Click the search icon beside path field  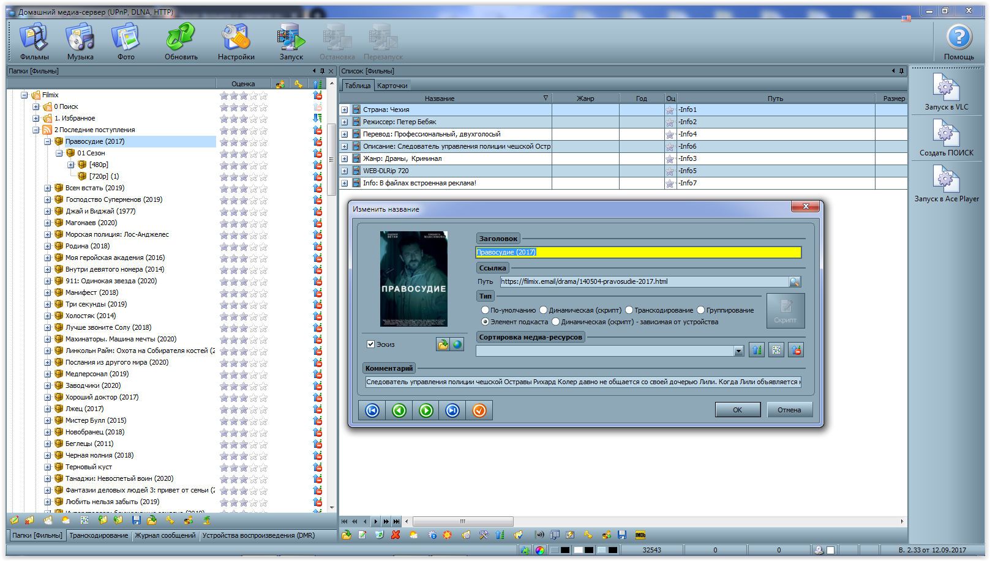point(795,282)
